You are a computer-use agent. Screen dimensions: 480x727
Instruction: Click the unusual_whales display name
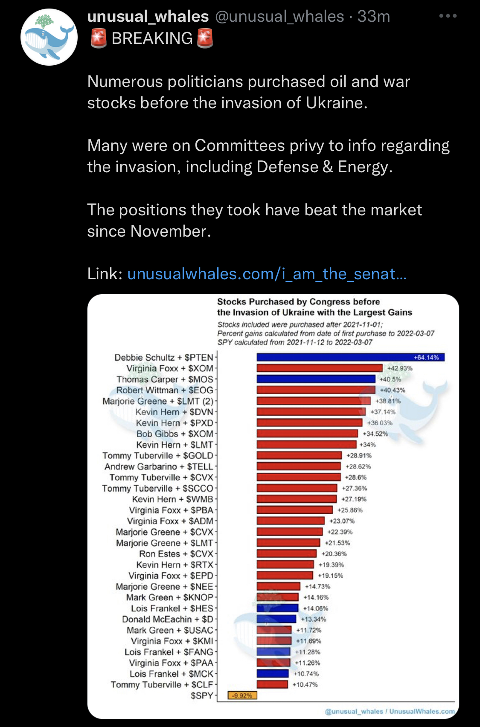(x=148, y=16)
